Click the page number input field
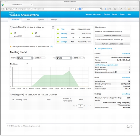Viewport: 140px width, 136px height. tap(81, 106)
